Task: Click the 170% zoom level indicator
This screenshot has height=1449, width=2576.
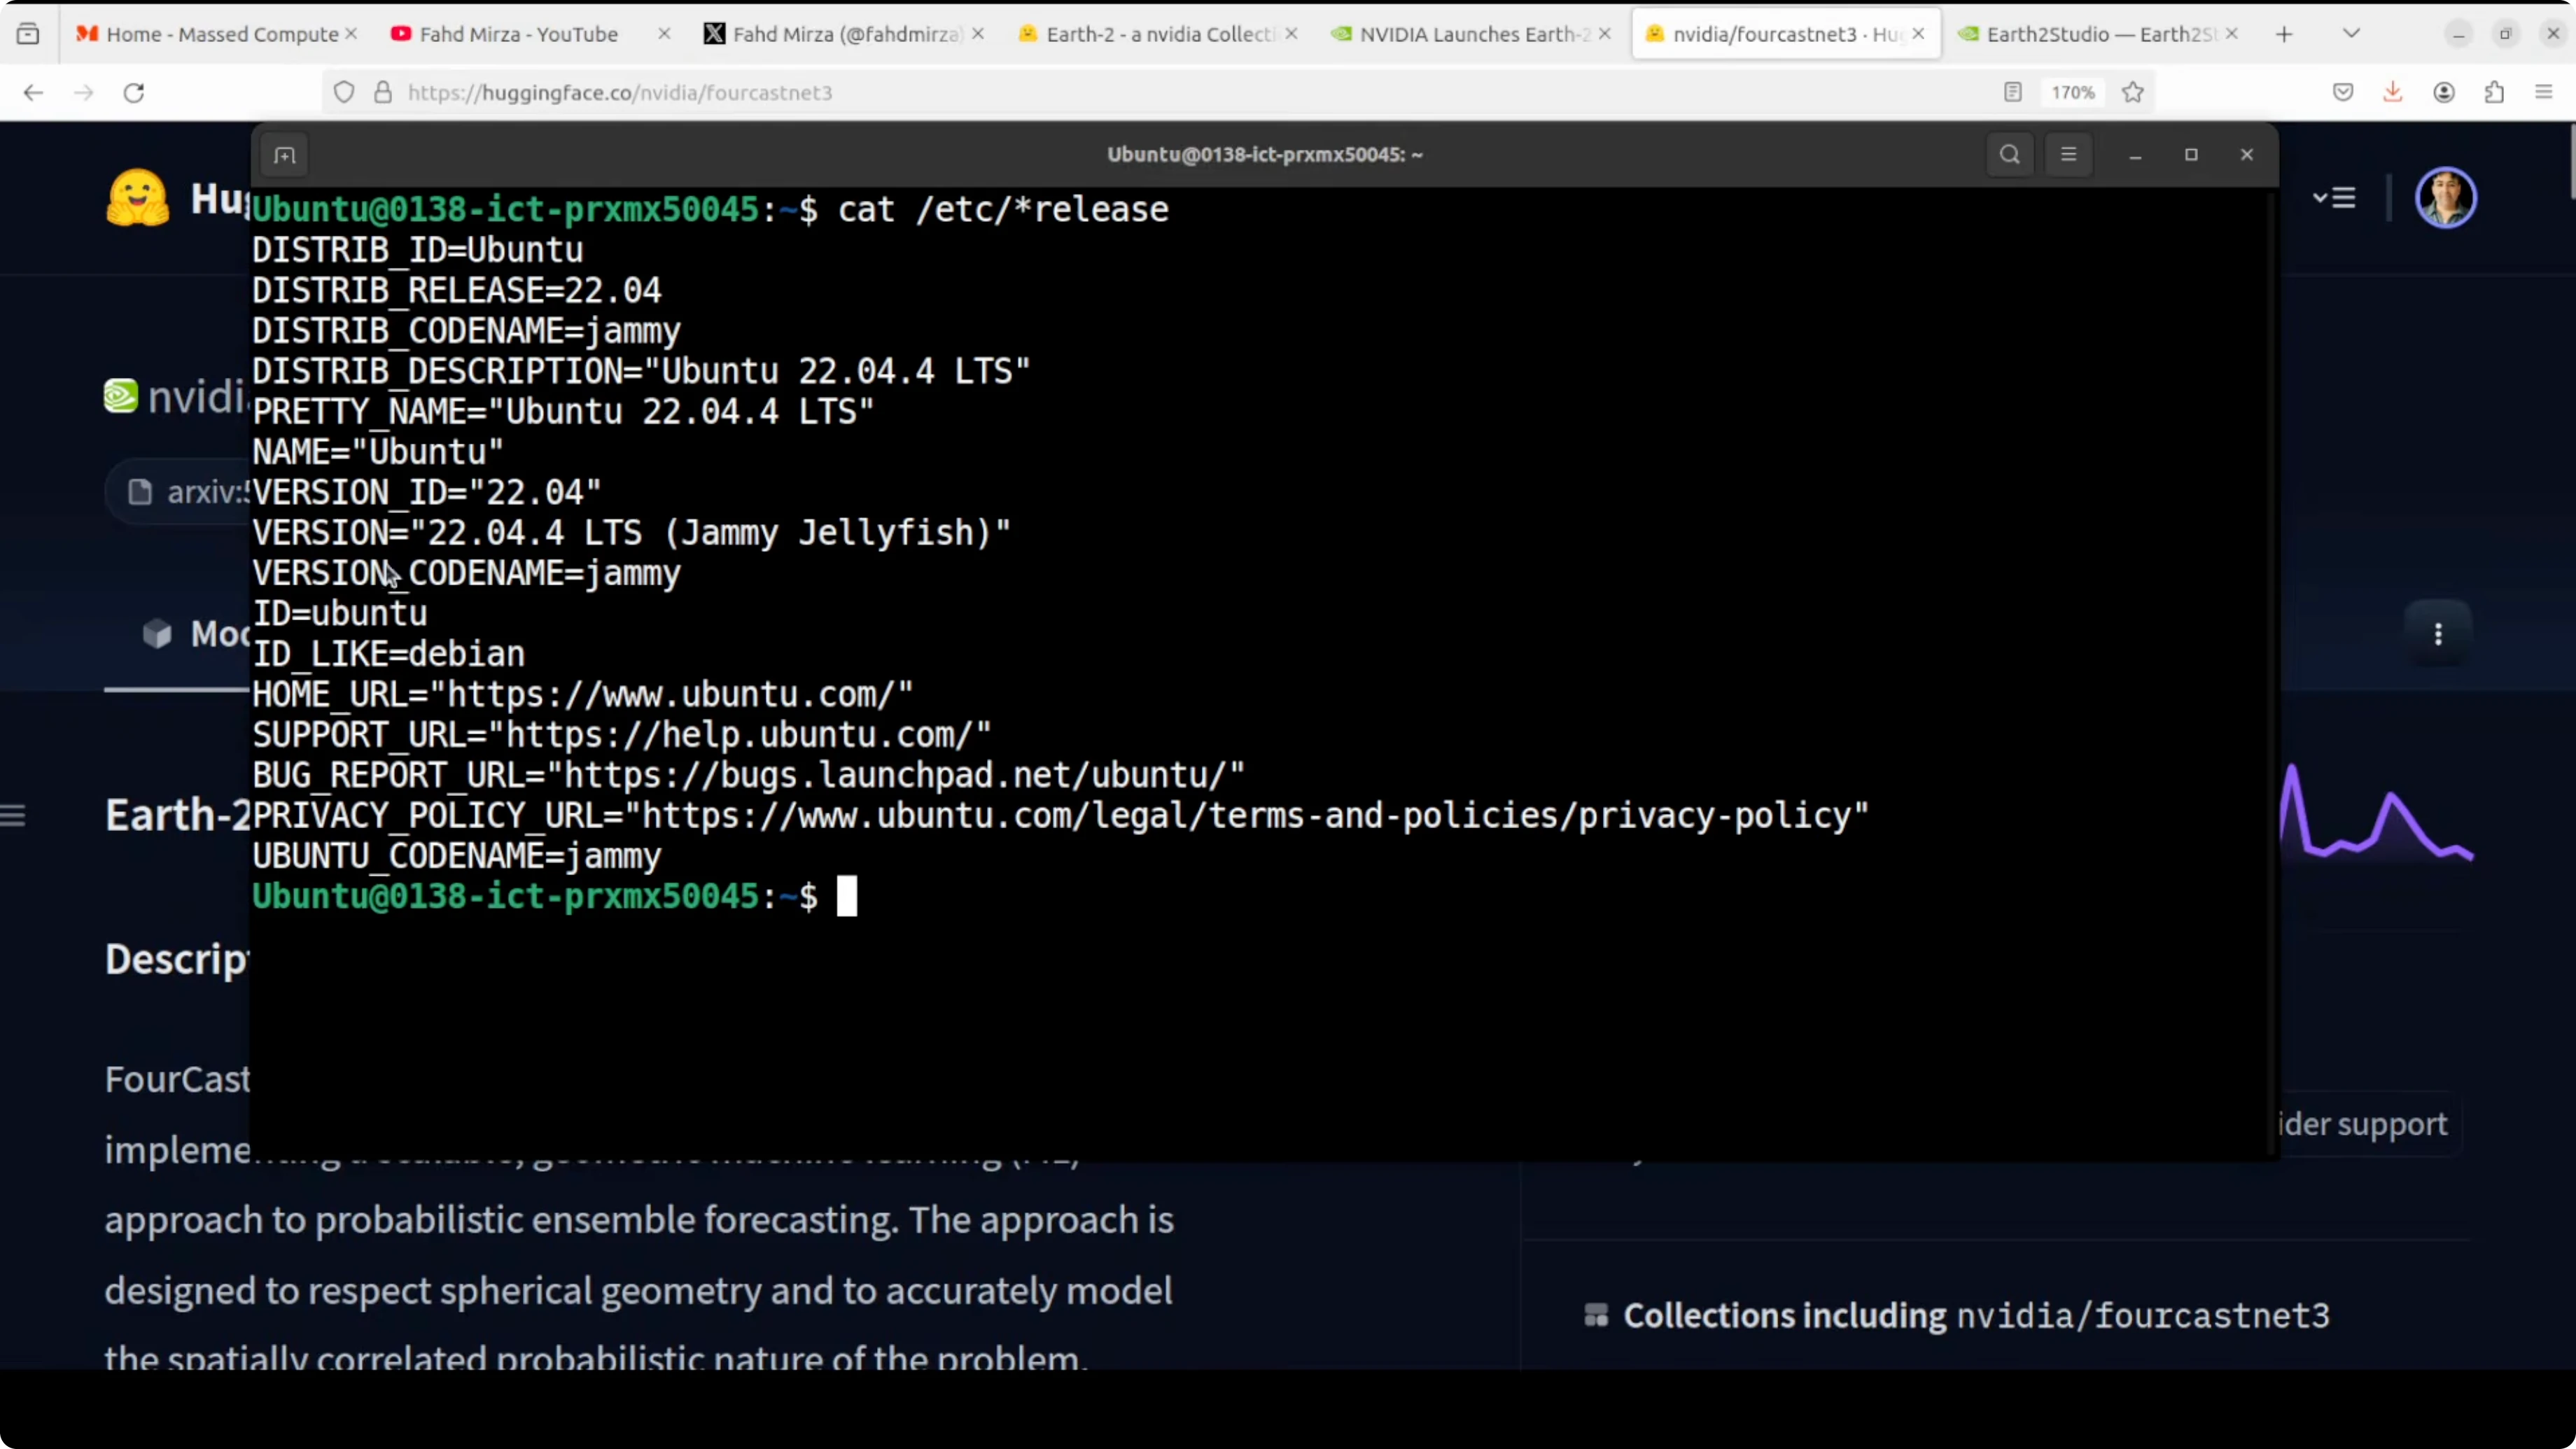Action: 2072,93
